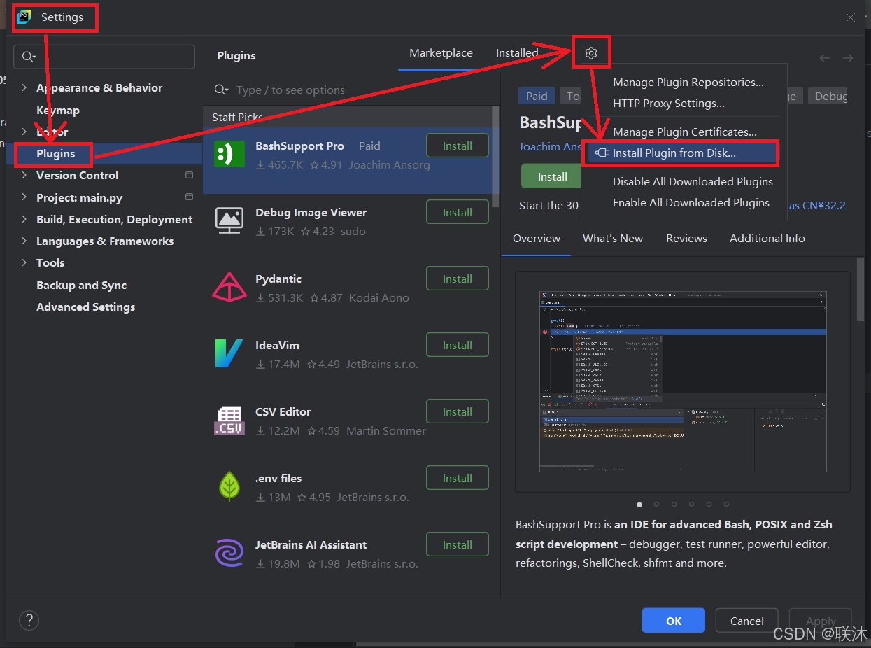Screen dimensions: 871x648
Task: Install the CSV Editor plugin
Action: [x=458, y=412]
